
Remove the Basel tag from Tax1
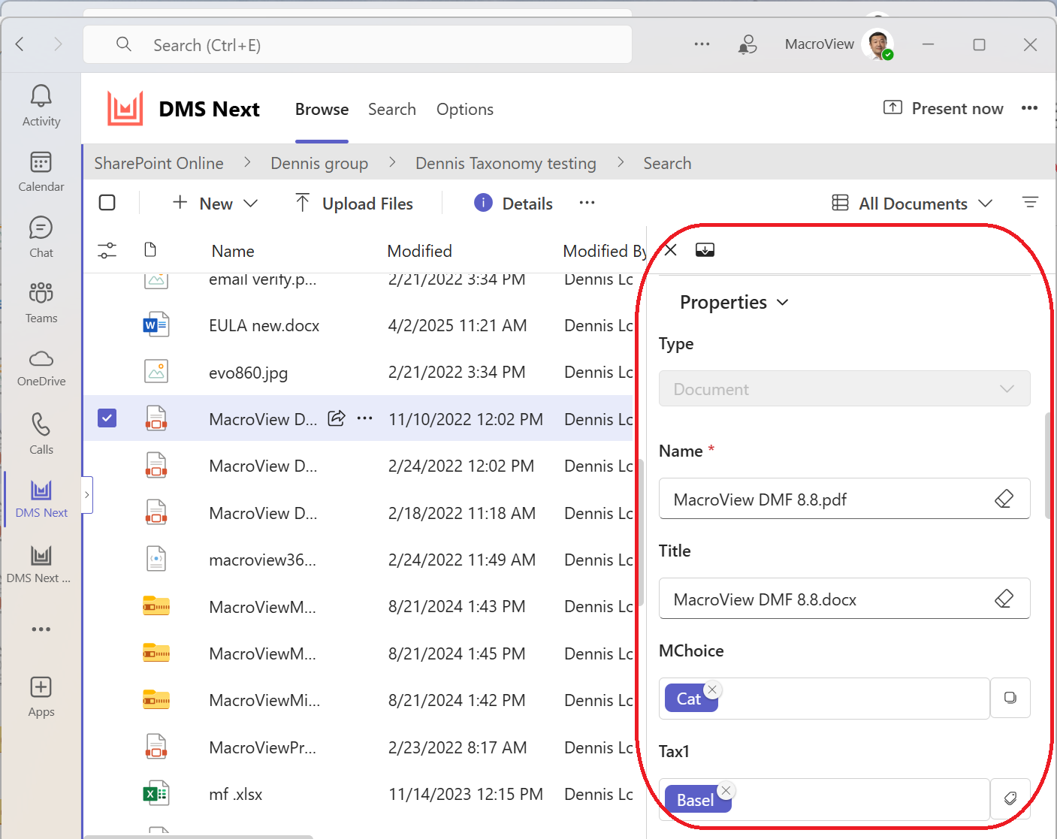pyautogui.click(x=726, y=790)
